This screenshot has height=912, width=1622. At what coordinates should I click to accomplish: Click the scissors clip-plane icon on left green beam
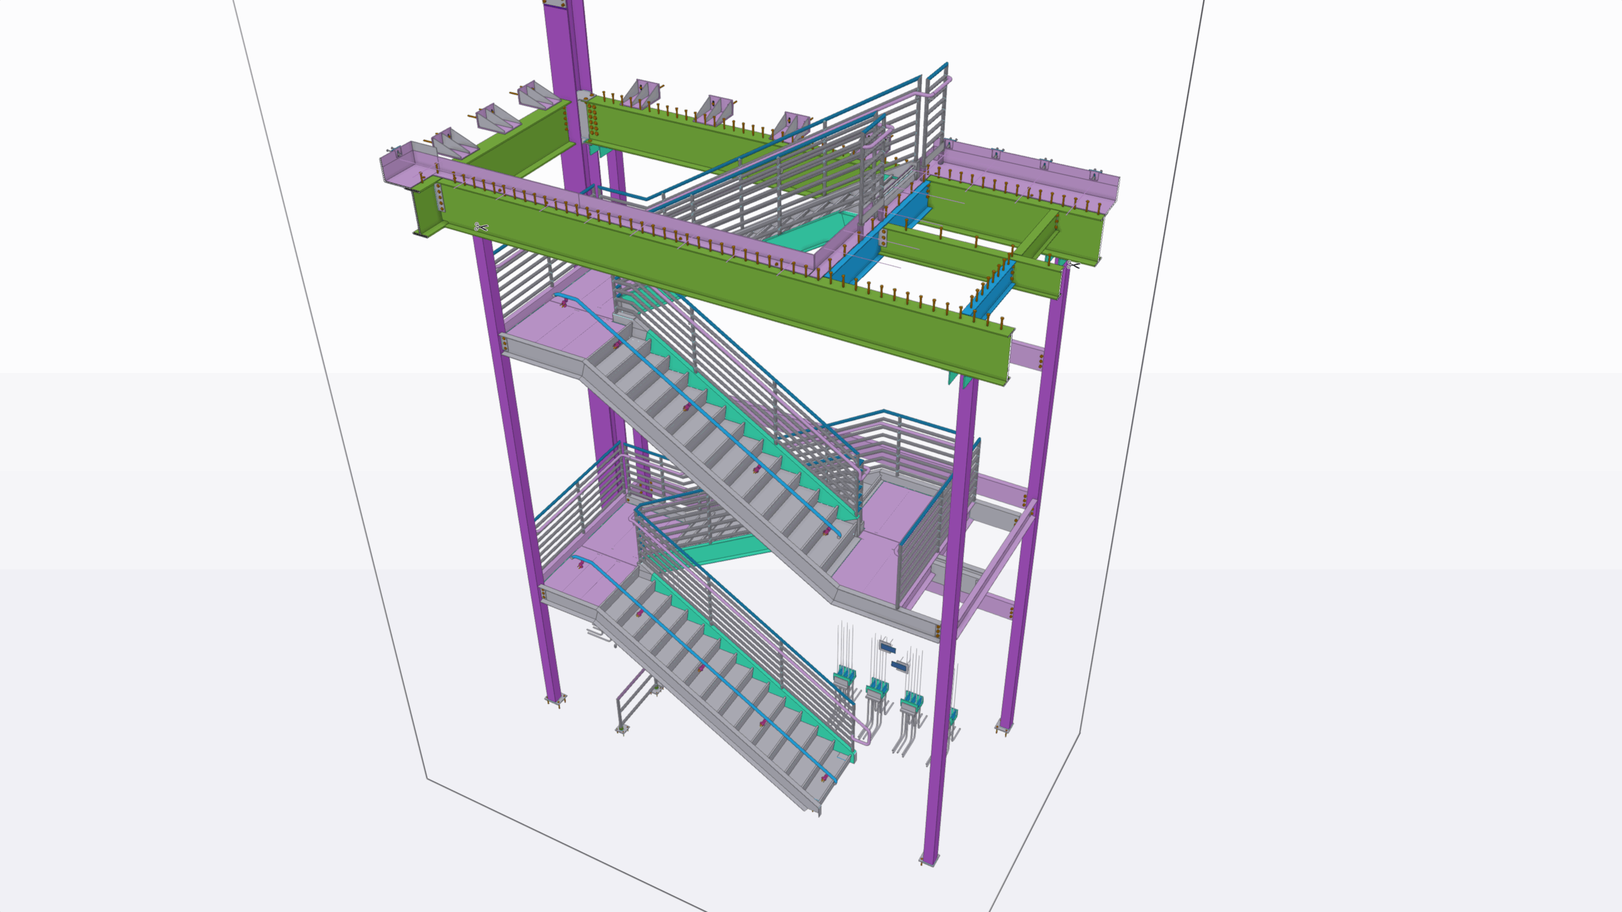pyautogui.click(x=481, y=227)
